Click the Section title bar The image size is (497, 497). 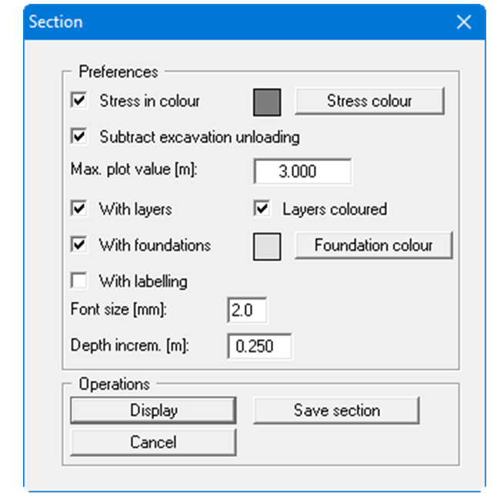click(x=231, y=22)
